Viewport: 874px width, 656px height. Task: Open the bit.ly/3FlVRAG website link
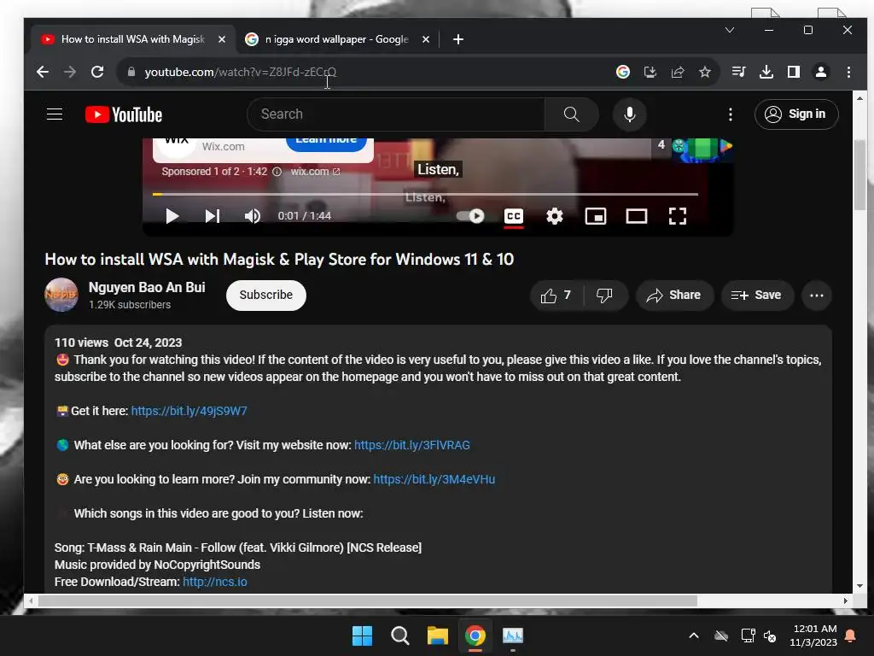(412, 445)
